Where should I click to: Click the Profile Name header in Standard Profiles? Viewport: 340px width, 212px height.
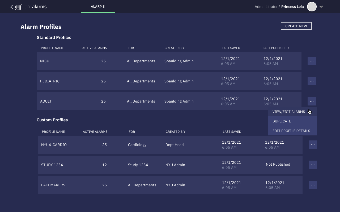[52, 48]
